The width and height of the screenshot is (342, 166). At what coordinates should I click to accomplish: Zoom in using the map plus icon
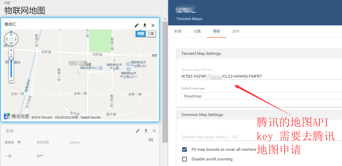(x=11, y=50)
